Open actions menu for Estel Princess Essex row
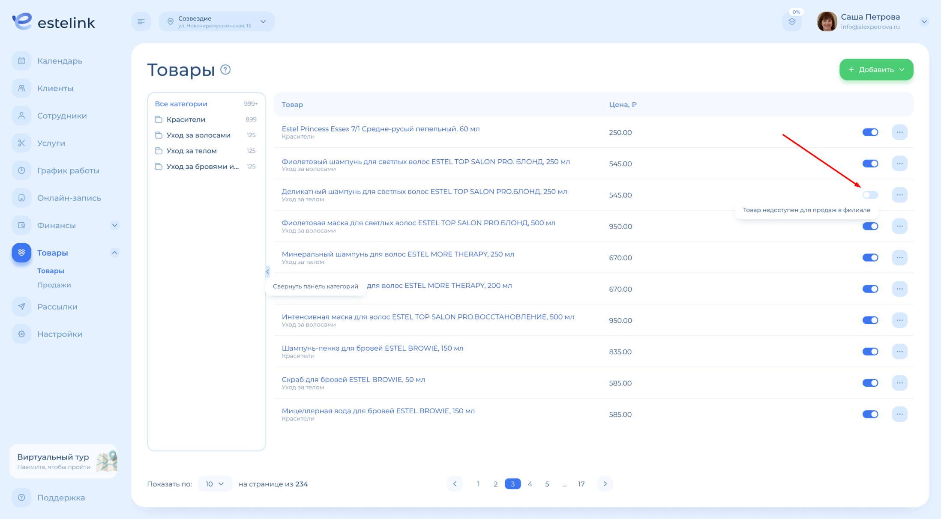The width and height of the screenshot is (941, 519). [x=899, y=132]
